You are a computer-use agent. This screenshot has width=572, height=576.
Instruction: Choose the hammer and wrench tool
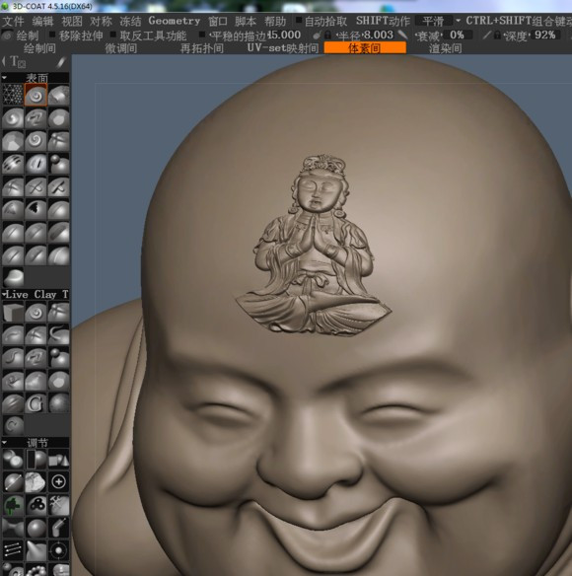click(58, 505)
